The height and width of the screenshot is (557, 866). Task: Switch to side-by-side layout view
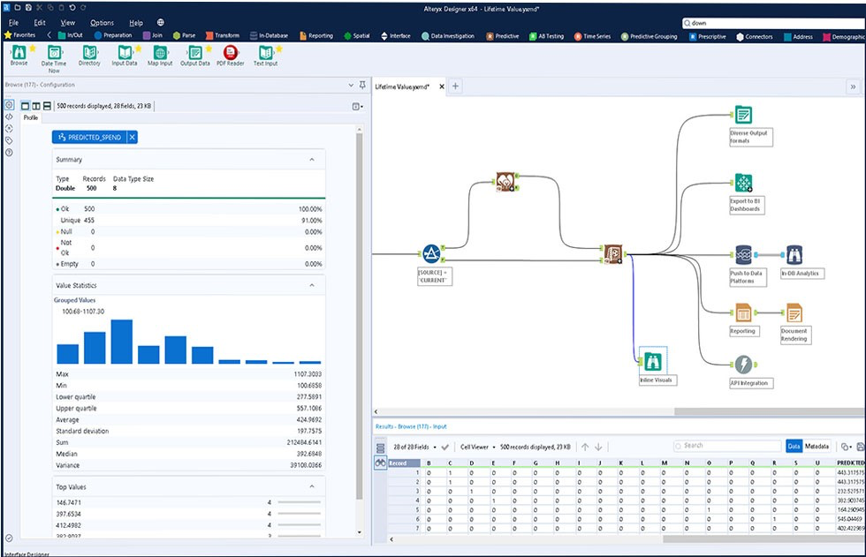pyautogui.click(x=36, y=106)
